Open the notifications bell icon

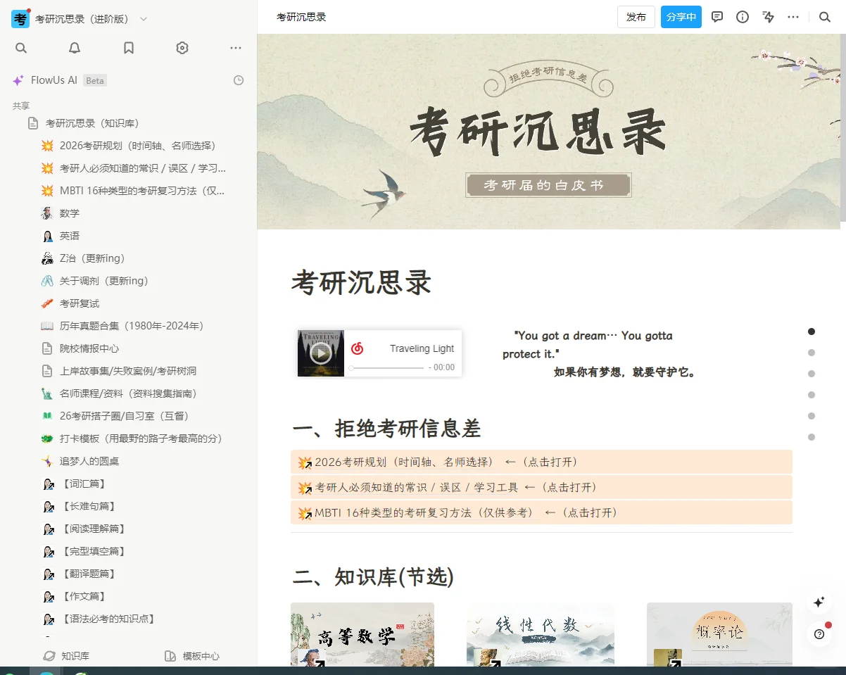[x=75, y=48]
